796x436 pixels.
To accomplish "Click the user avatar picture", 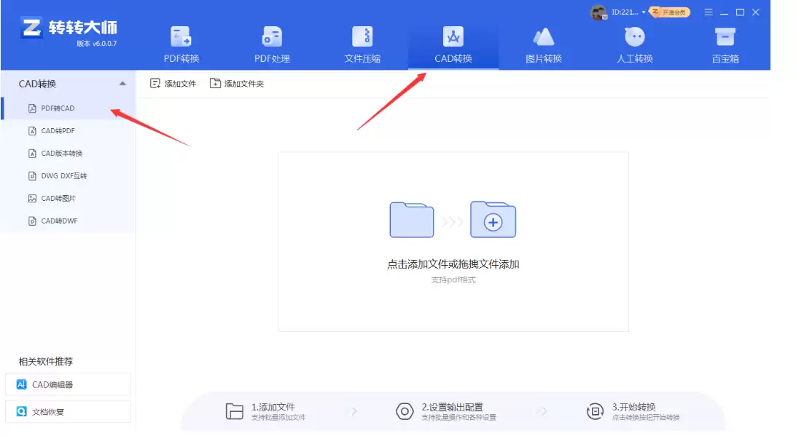I will coord(598,12).
